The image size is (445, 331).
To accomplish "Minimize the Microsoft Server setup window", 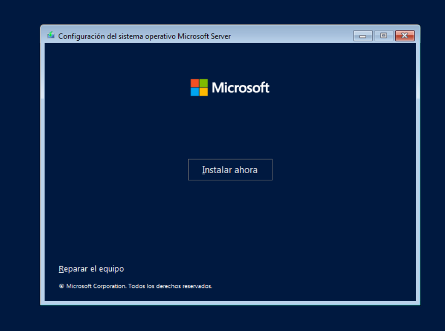I will [363, 36].
